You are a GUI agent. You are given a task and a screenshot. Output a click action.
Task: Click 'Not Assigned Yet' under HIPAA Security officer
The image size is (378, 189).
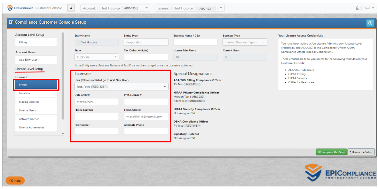(185, 113)
